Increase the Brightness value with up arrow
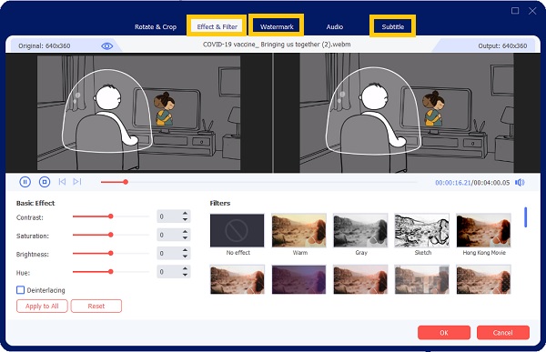 tap(186, 250)
